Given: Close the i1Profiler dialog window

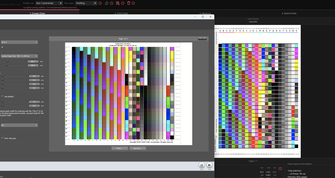Looking at the screenshot, I should (x=210, y=17).
